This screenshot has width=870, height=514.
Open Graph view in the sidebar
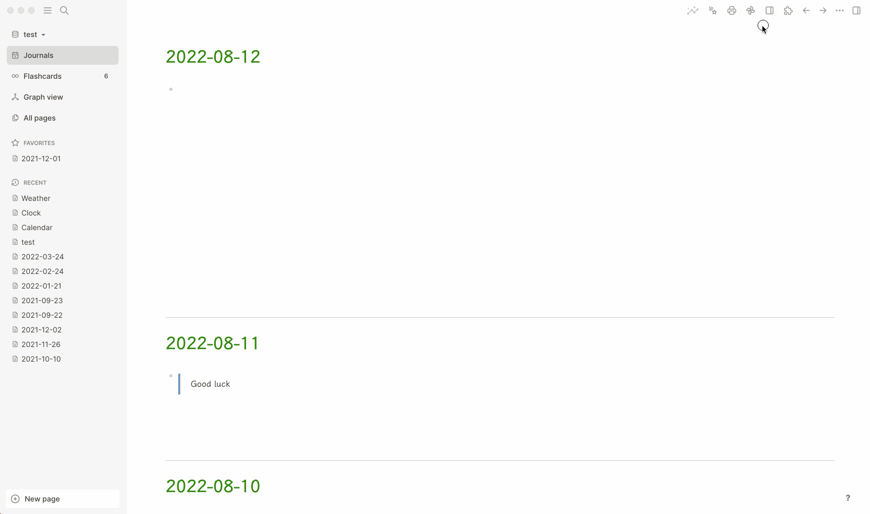[x=63, y=97]
